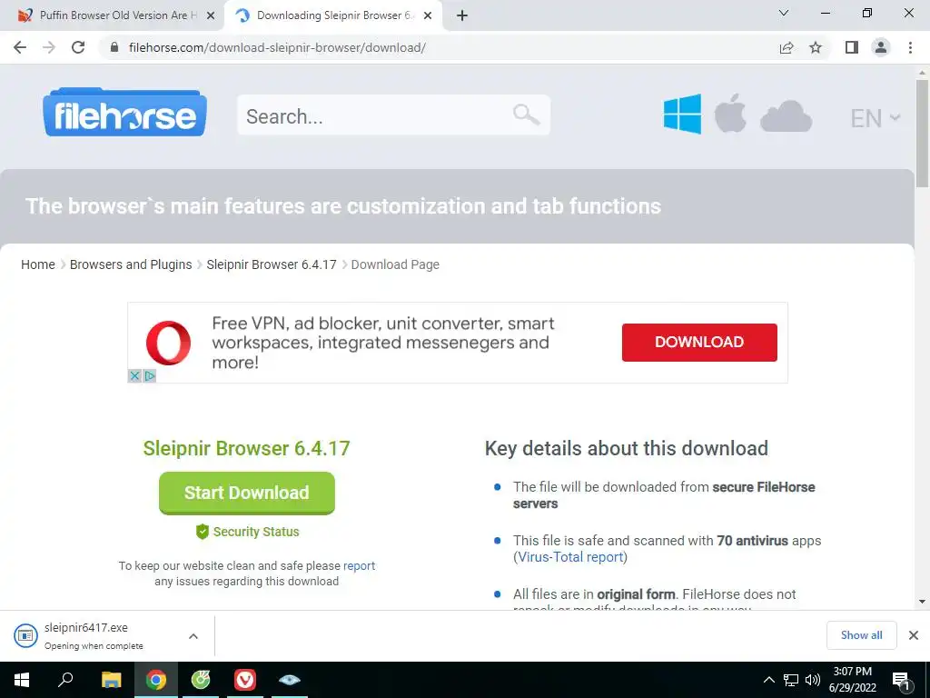This screenshot has height=698, width=930.
Task: Click the Sleipnir Browser 6.4.17 heading
Action: (x=247, y=448)
